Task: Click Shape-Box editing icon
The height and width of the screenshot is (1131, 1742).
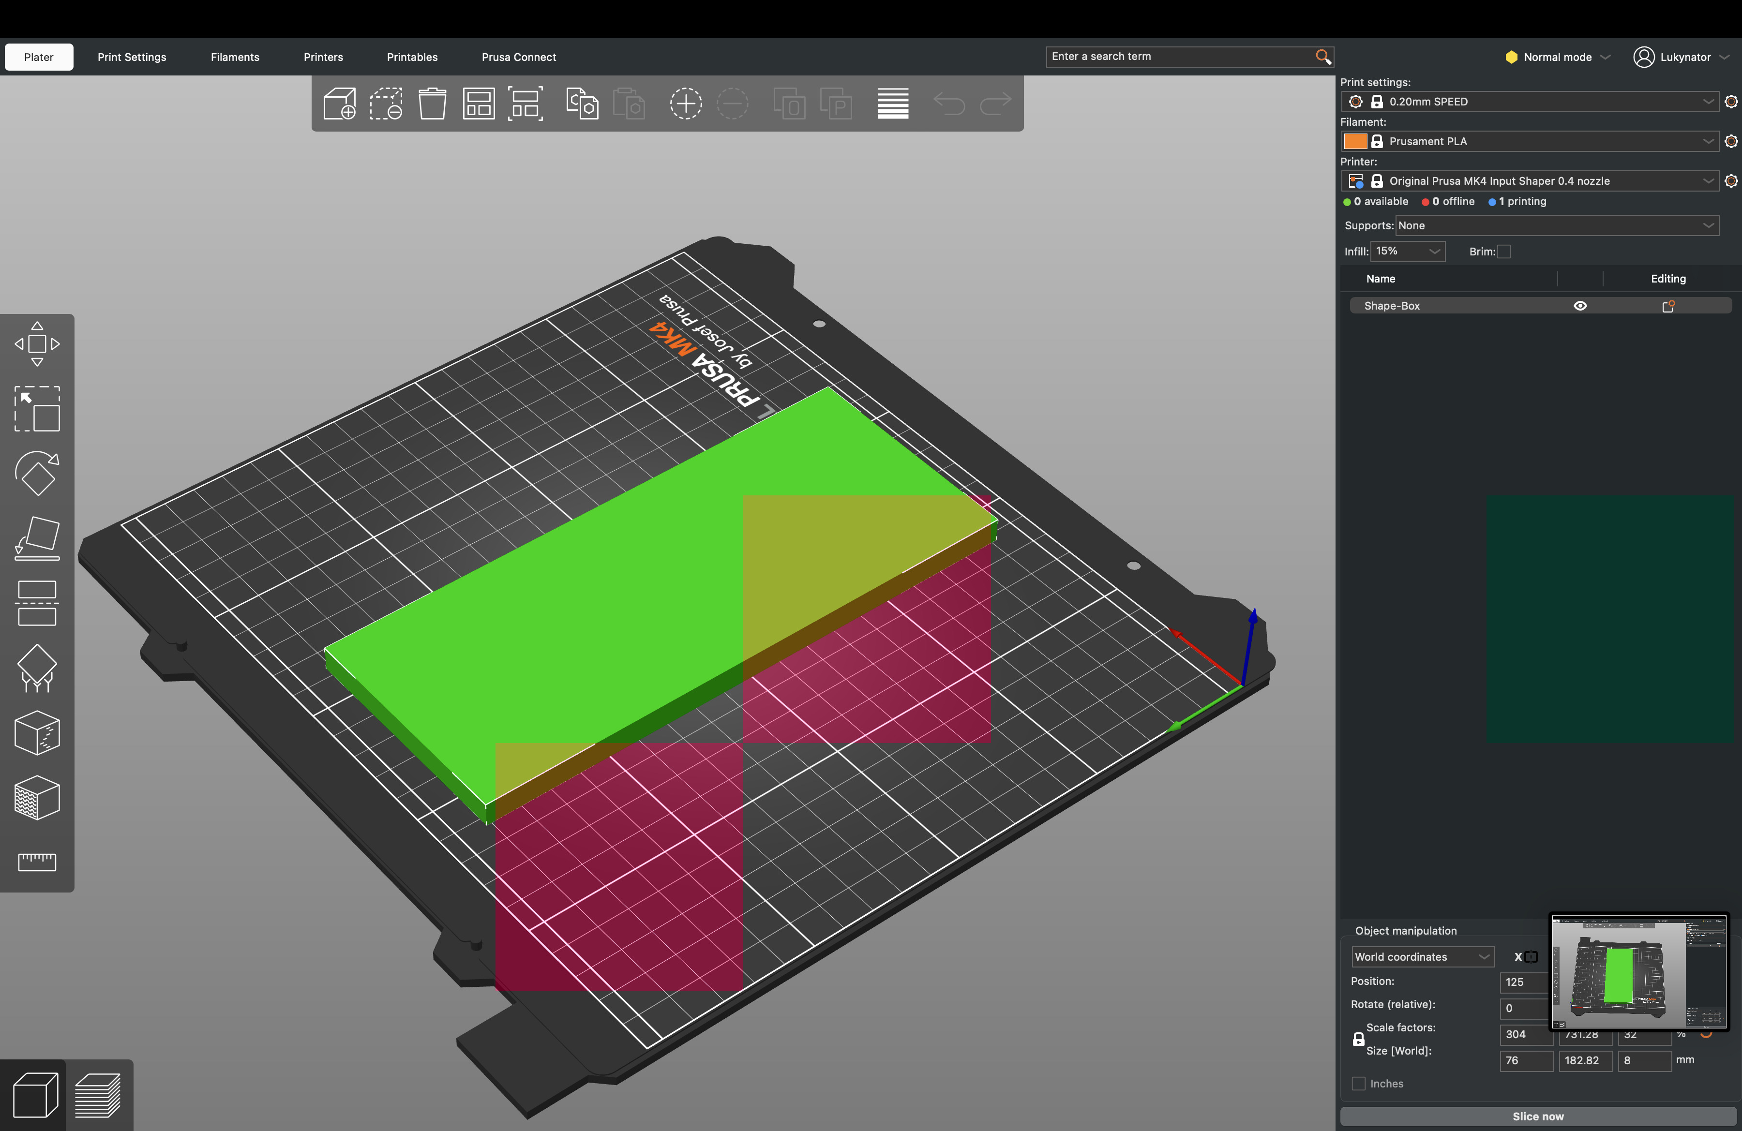Action: 1668,306
